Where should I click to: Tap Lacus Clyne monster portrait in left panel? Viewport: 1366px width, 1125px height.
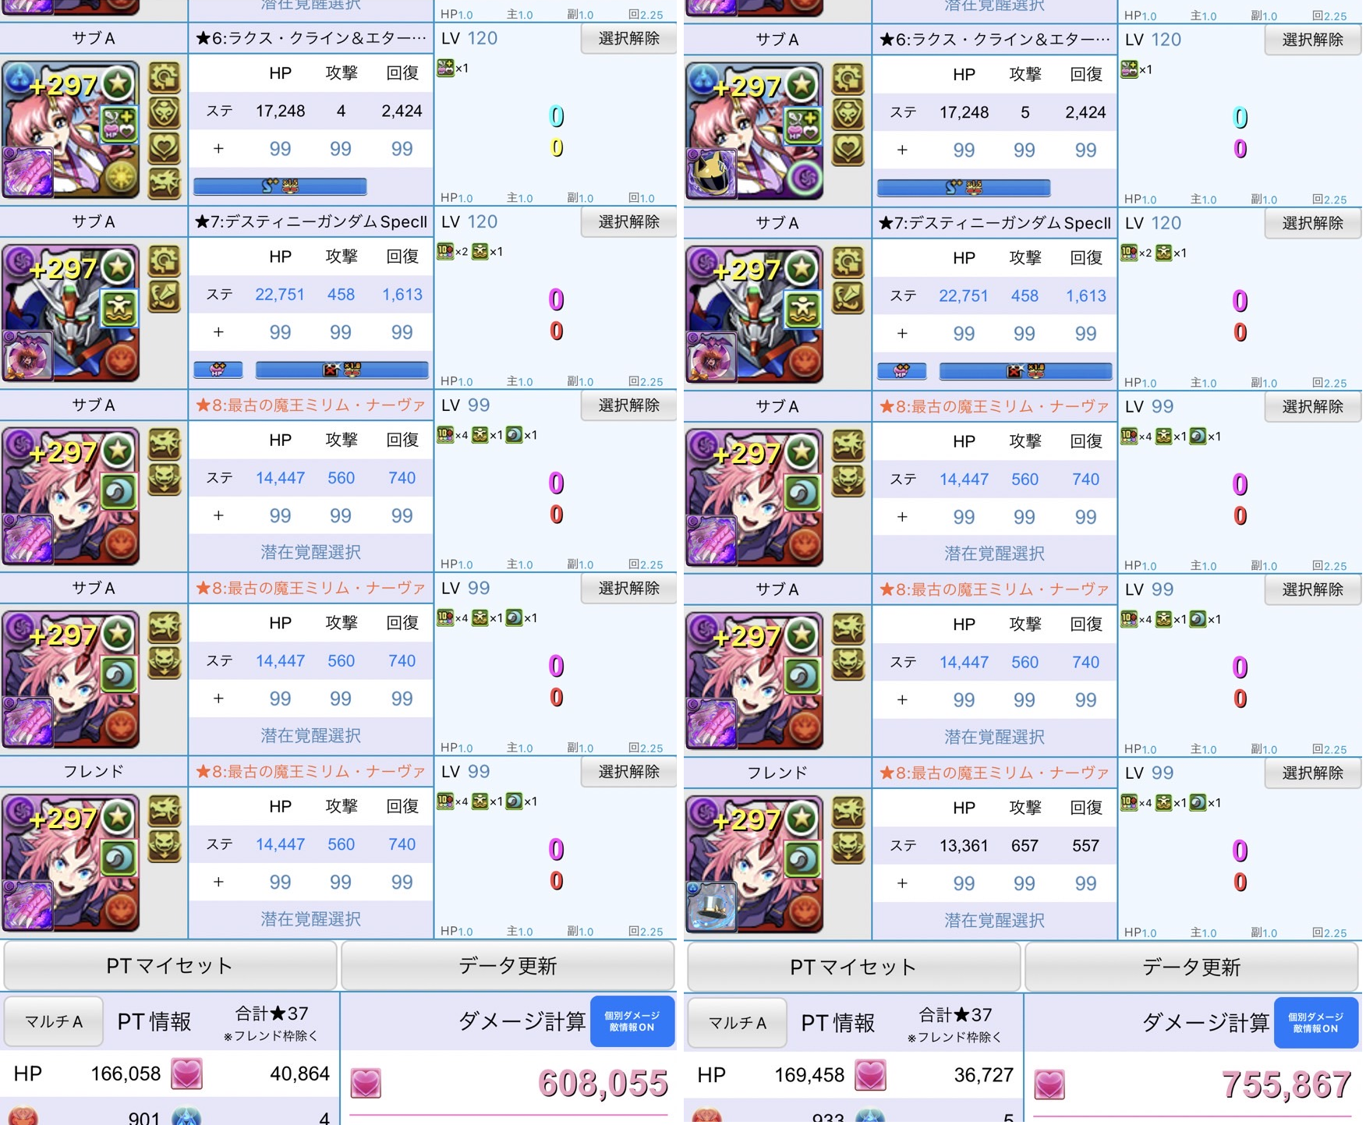tap(71, 129)
